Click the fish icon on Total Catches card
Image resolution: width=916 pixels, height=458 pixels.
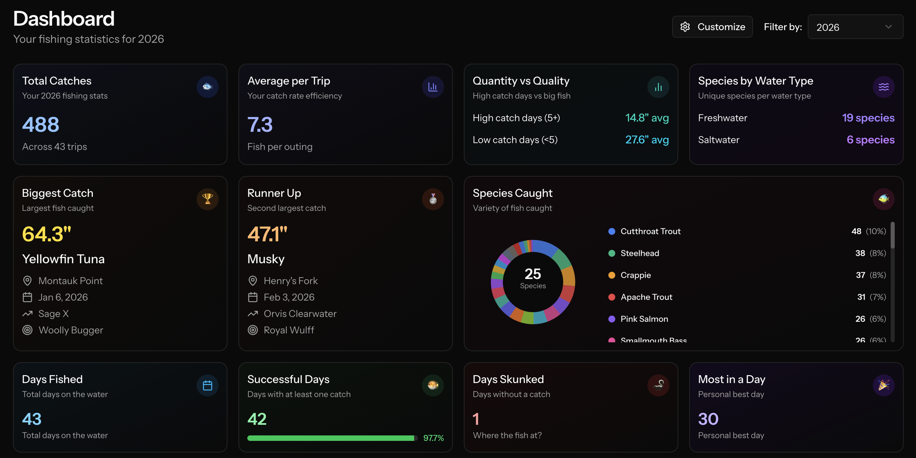(x=207, y=87)
